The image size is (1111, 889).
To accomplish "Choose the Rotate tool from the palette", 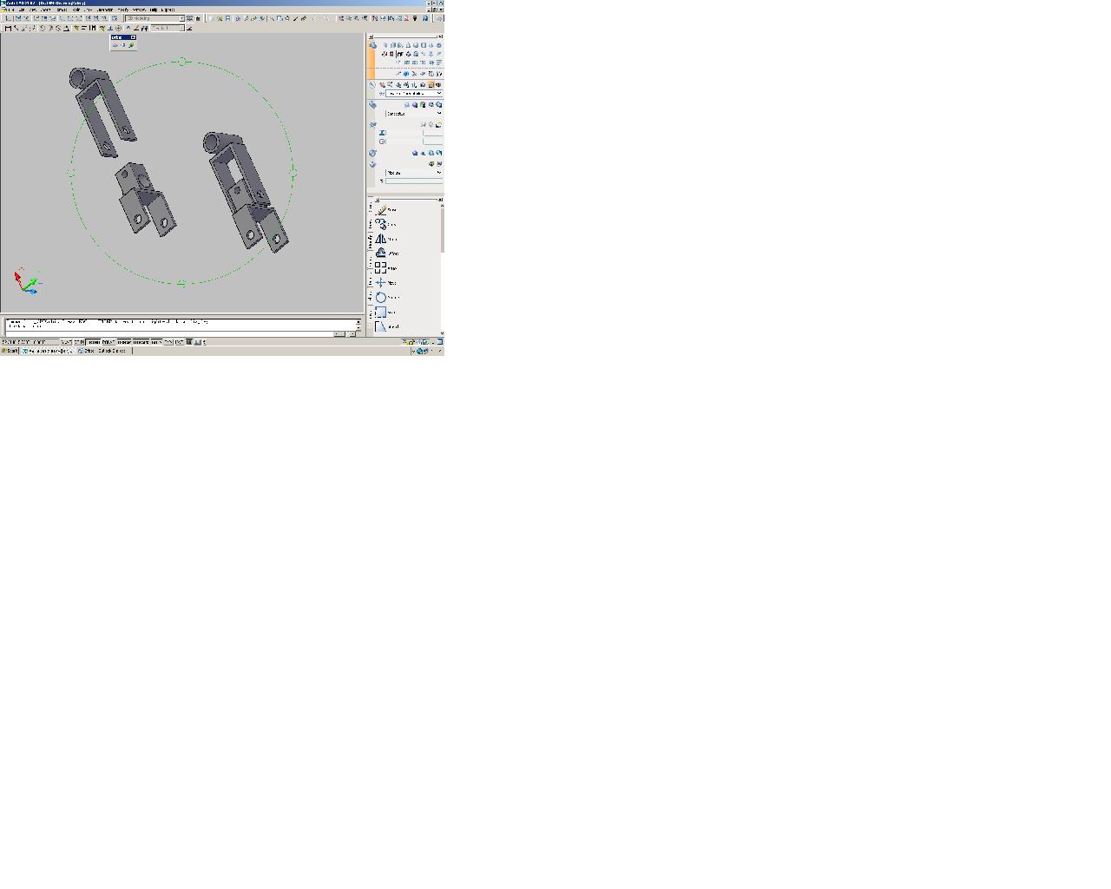I will point(381,298).
